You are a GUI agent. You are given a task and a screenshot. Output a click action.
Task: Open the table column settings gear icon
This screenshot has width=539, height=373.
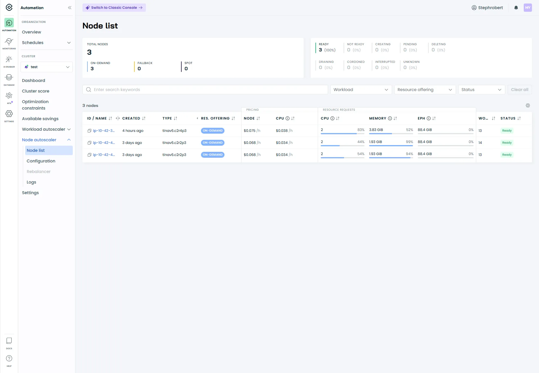[x=528, y=105]
